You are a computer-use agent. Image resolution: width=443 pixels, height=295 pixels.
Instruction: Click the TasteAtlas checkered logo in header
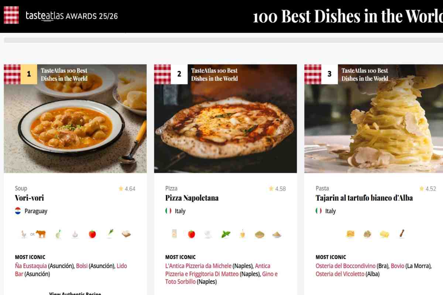click(11, 15)
